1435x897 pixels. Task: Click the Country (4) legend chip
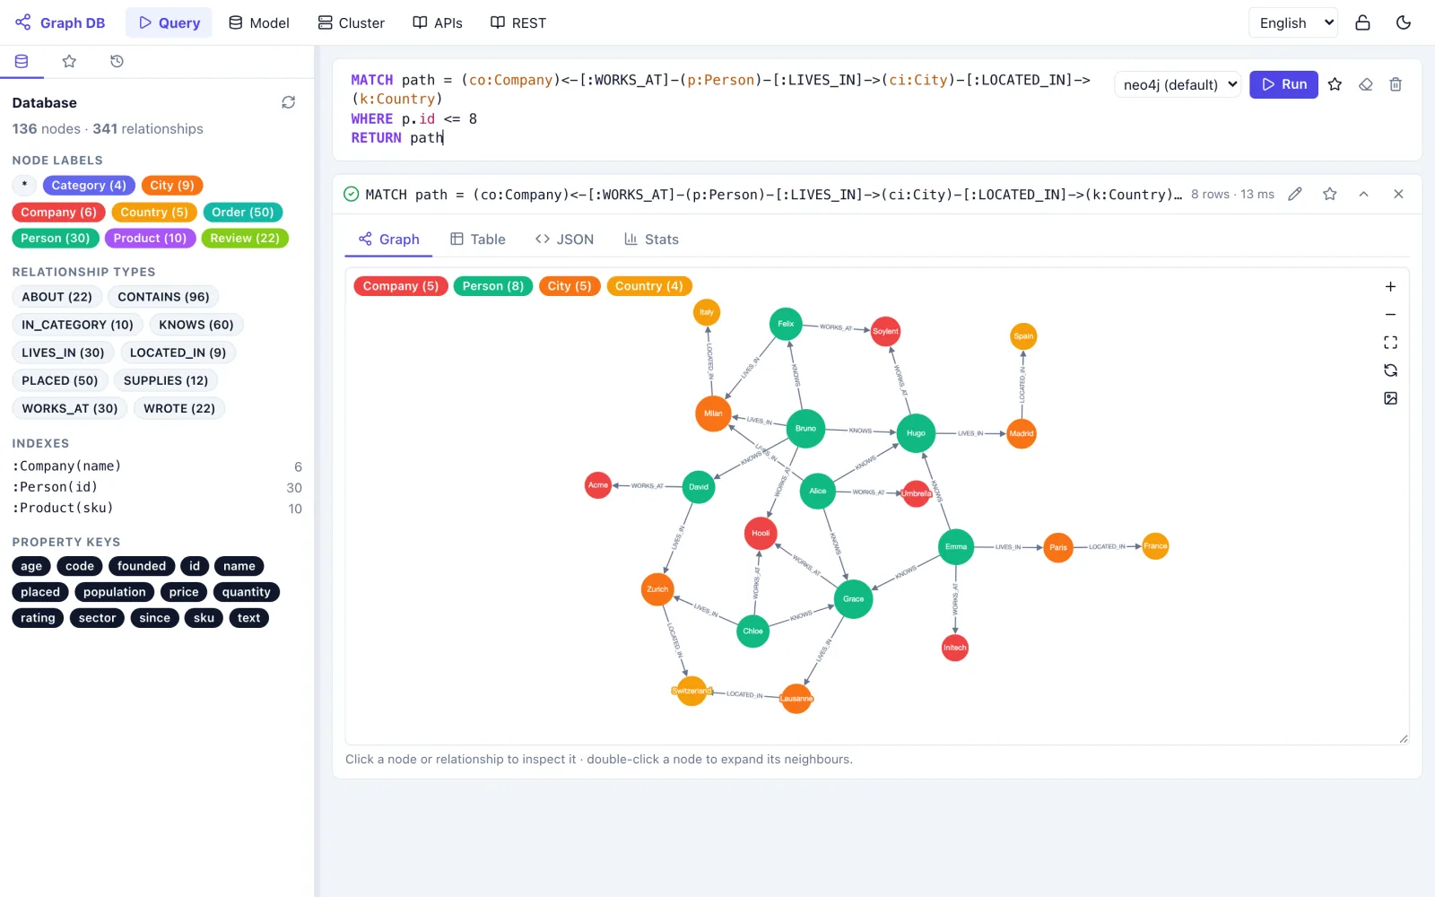click(649, 286)
